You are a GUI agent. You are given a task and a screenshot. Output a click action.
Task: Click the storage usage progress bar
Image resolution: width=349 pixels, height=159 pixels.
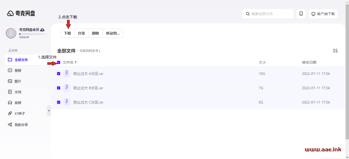coord(32,34)
